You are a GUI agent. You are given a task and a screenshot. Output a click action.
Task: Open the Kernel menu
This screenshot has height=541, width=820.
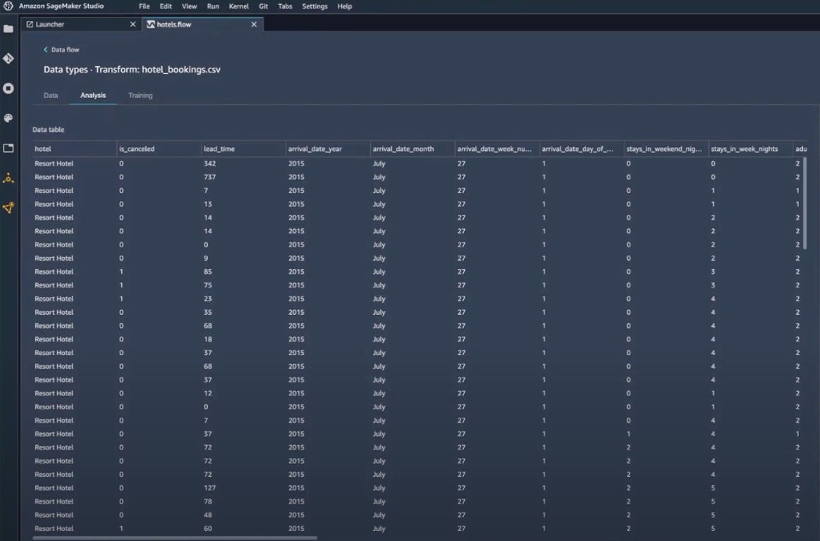[x=238, y=6]
